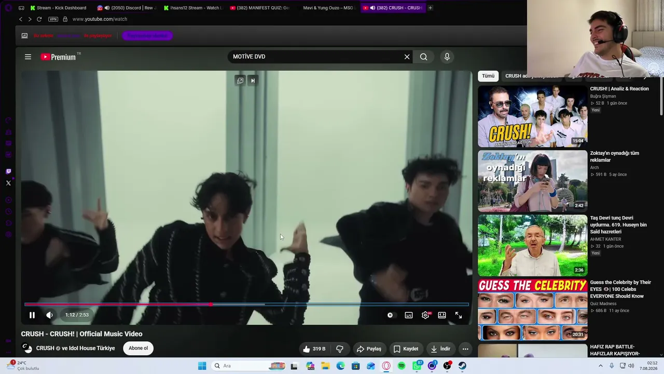Open AHMET KANTER channel name
The image size is (664, 374).
605,239
